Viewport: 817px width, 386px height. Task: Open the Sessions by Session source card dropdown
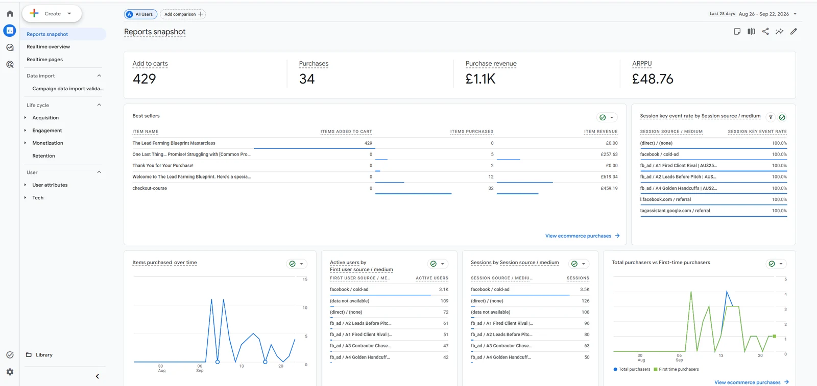pos(579,264)
